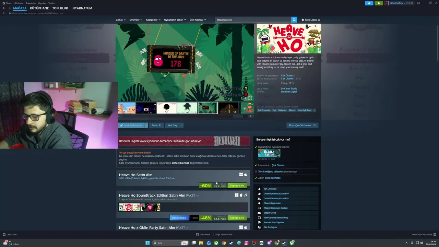
Task: Click the Yok Say button
Action: pos(173,125)
